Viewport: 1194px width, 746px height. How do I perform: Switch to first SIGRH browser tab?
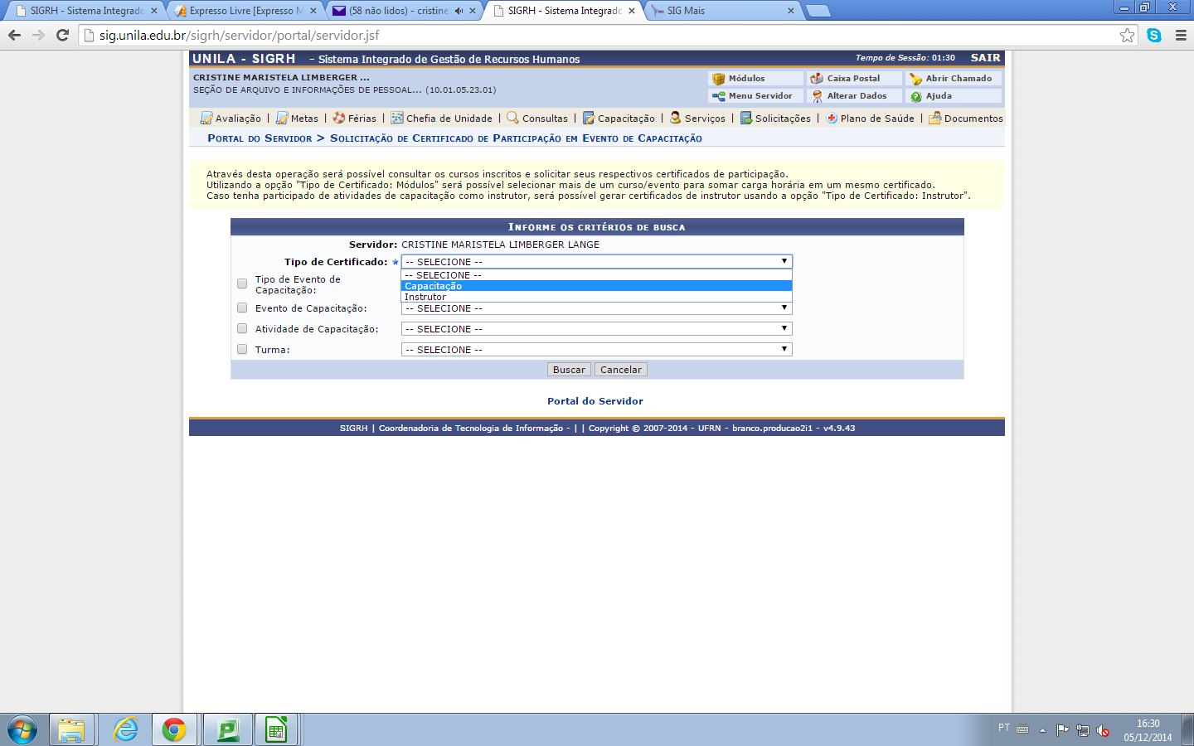(86, 11)
